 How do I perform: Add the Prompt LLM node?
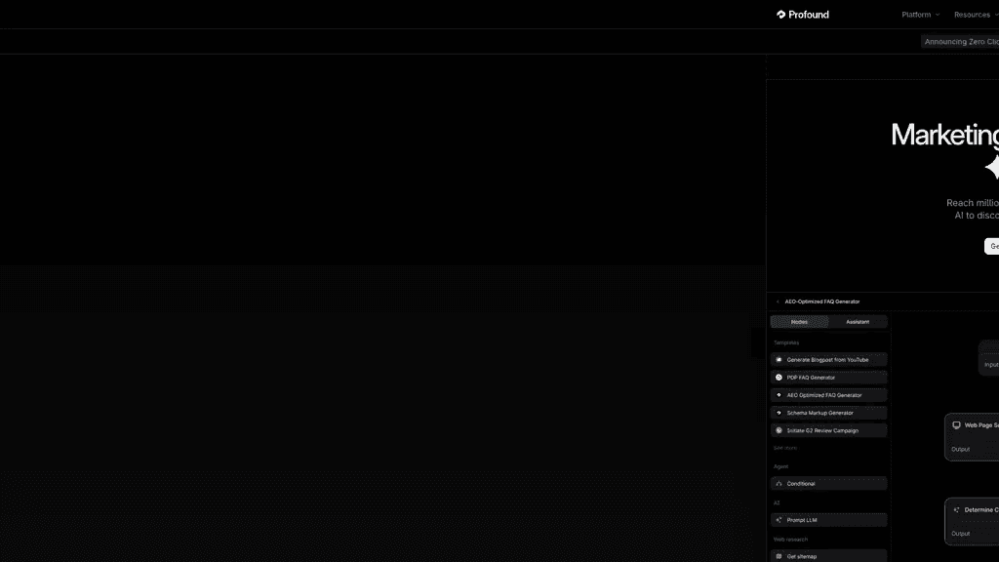pos(828,520)
